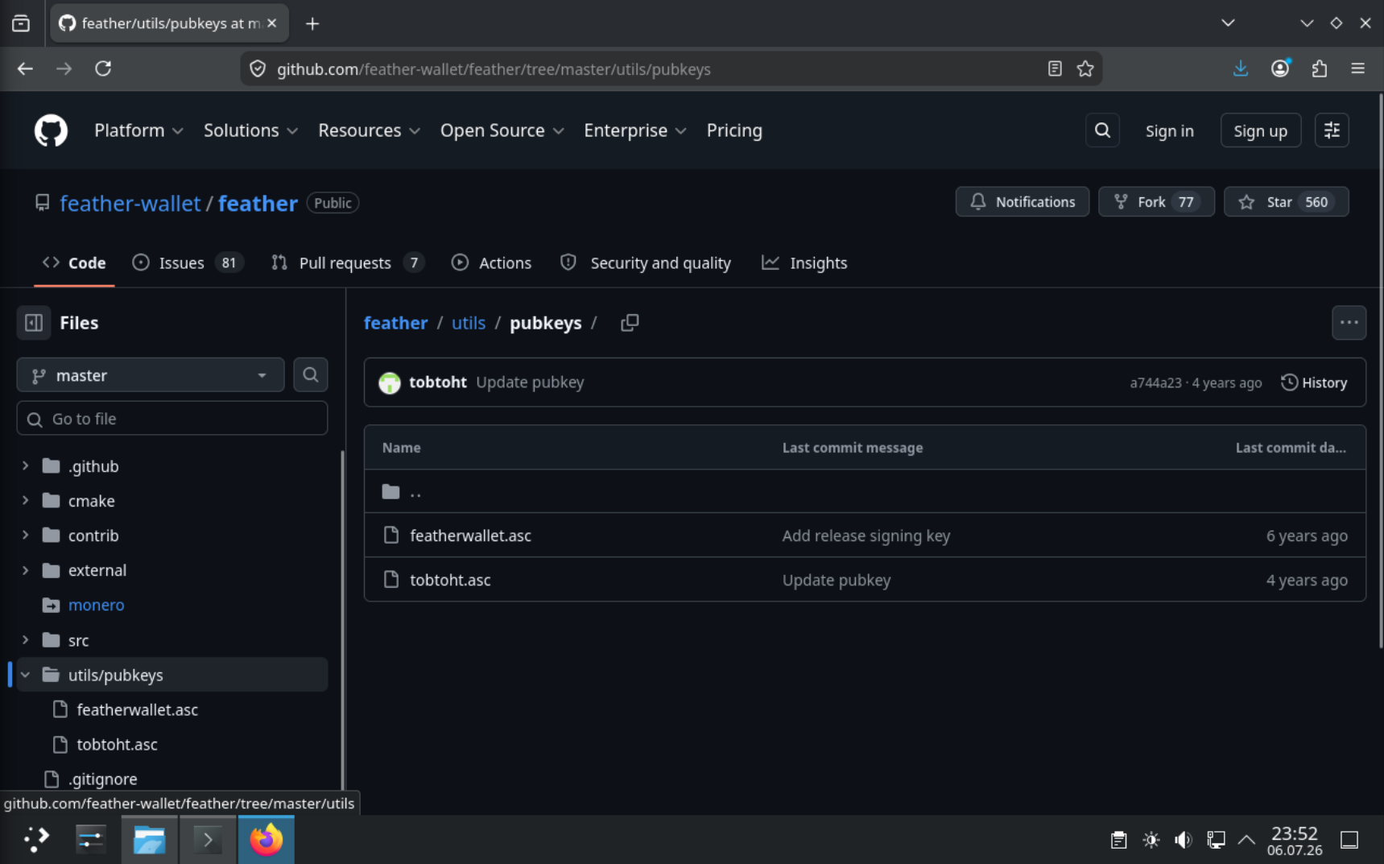Open feather-wallet organization link
This screenshot has width=1384, height=864.
click(130, 203)
